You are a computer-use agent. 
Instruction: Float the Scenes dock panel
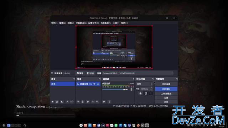[74, 79]
